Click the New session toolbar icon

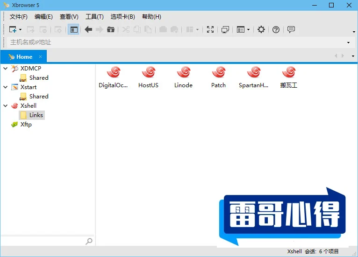coord(13,30)
